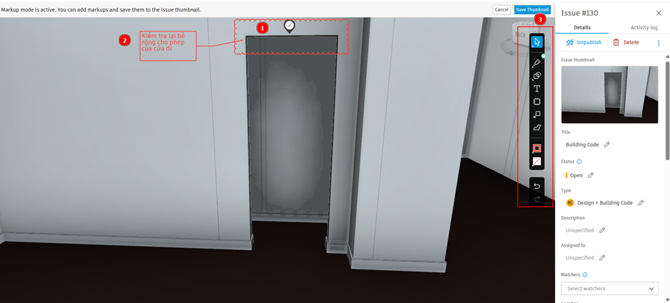
Task: Select the cloud rectangle markup tool
Action: point(537,101)
